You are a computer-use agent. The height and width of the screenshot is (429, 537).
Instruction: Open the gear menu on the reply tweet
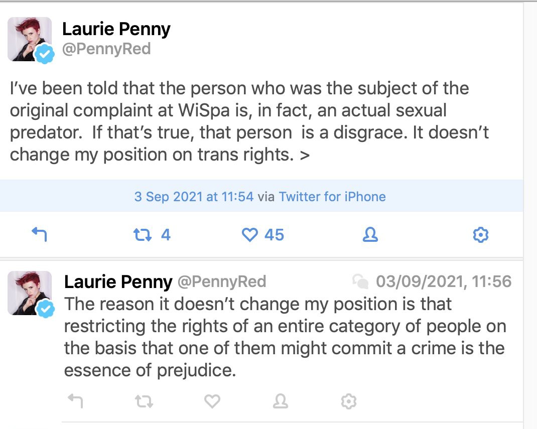click(x=348, y=401)
